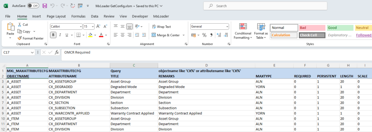Click the Cut scissors icon

tap(20, 24)
